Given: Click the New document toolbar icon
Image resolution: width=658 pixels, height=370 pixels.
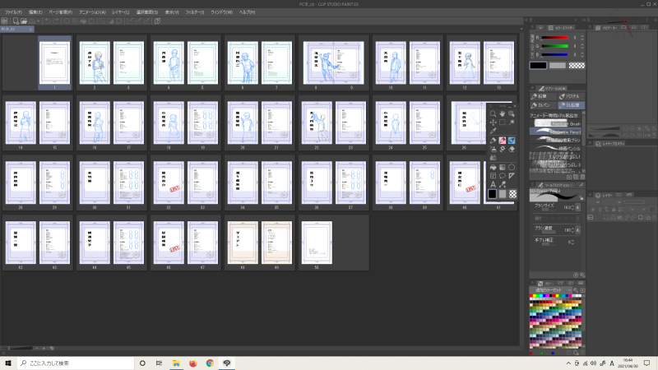Looking at the screenshot, I should pos(16,21).
